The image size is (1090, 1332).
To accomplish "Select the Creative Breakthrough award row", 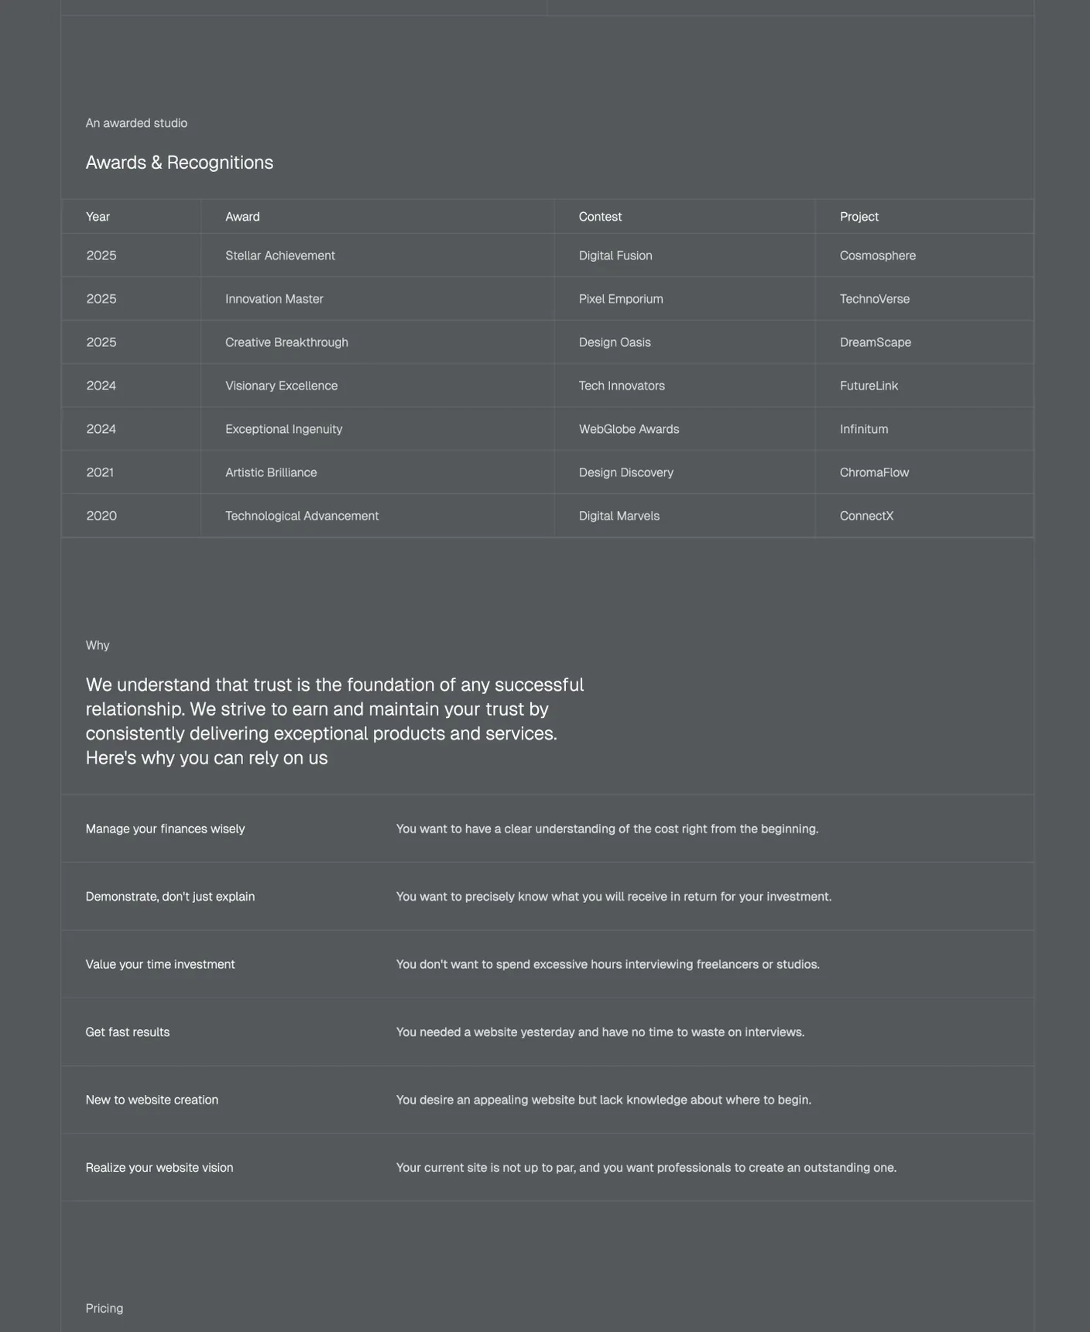I will [x=286, y=342].
